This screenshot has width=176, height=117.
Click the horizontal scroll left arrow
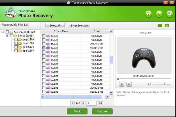43,97
